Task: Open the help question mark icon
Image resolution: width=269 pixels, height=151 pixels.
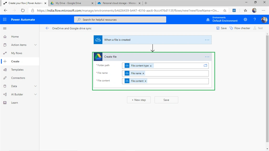Action: pos(255,19)
